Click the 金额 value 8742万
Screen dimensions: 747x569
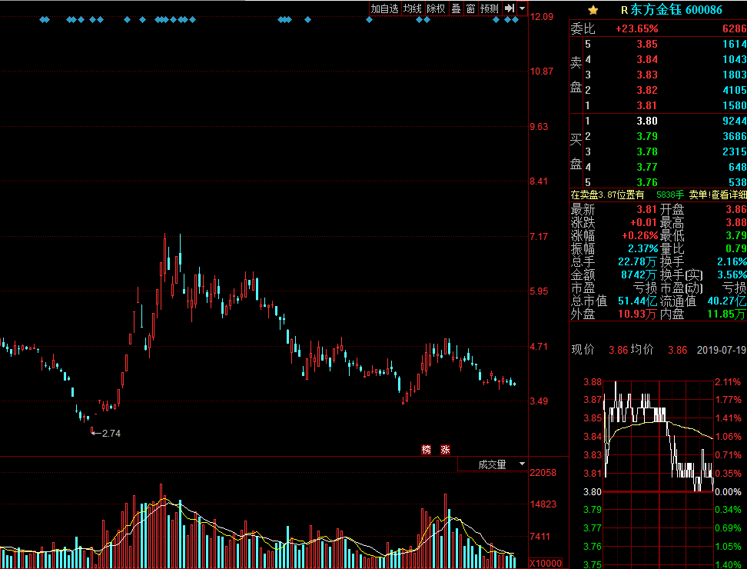pyautogui.click(x=639, y=275)
